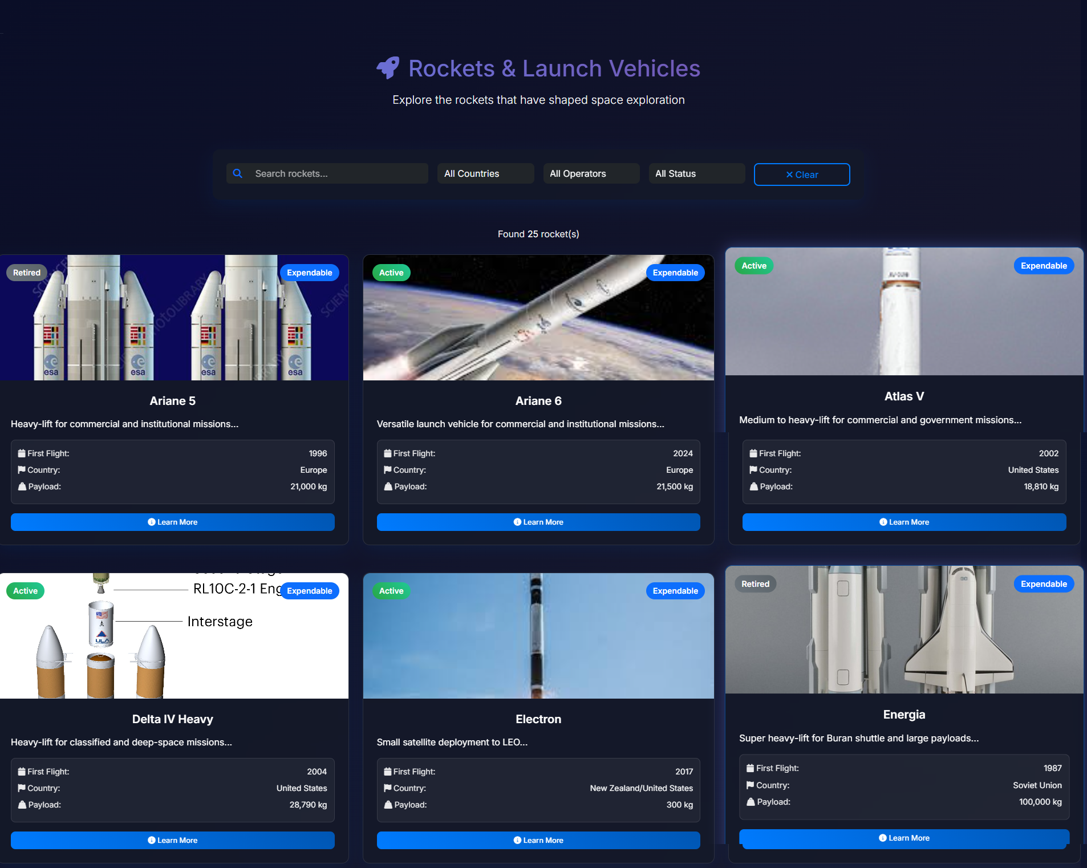Click the Atlas V card title
The image size is (1087, 868).
tap(904, 396)
